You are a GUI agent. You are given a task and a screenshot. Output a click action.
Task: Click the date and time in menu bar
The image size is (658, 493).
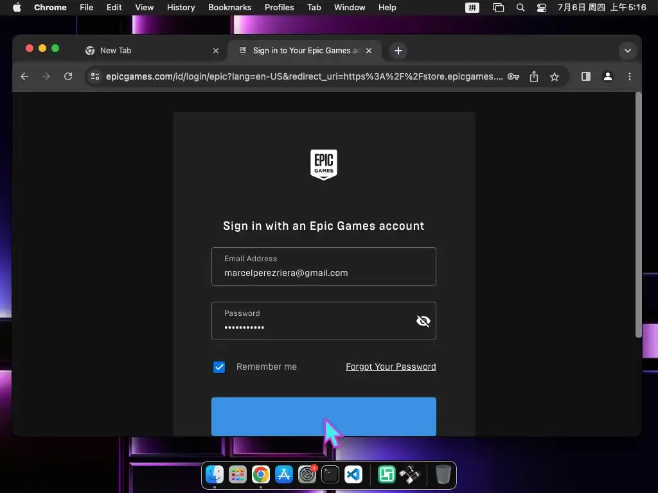coord(601,8)
